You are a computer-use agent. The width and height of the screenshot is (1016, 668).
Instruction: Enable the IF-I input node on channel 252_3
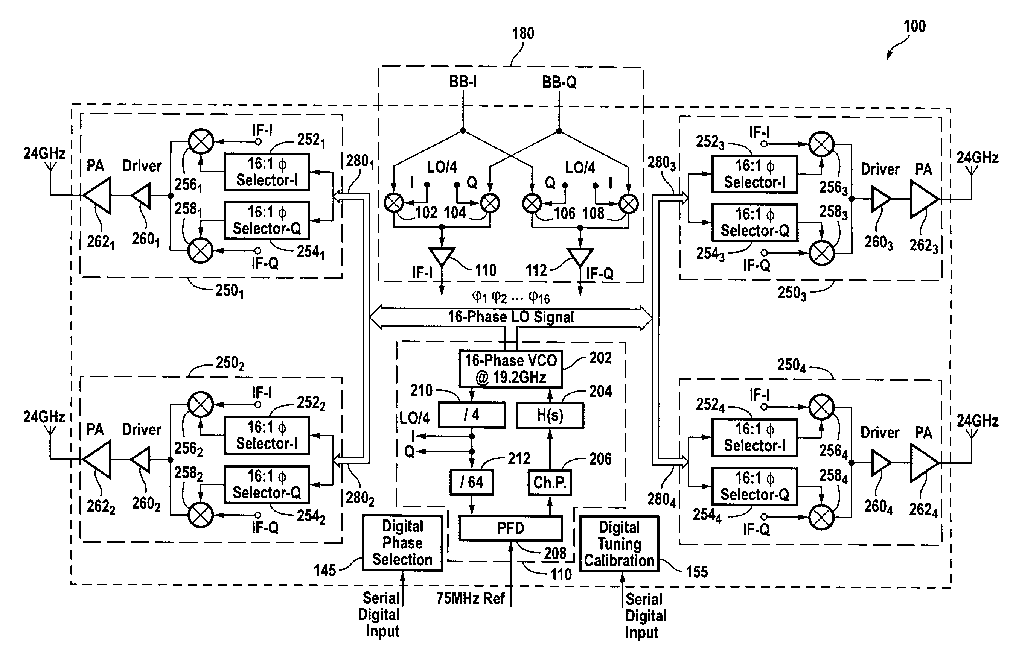(x=762, y=143)
